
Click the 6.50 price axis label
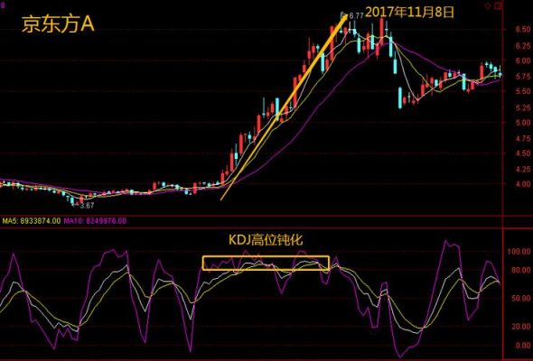tap(523, 30)
